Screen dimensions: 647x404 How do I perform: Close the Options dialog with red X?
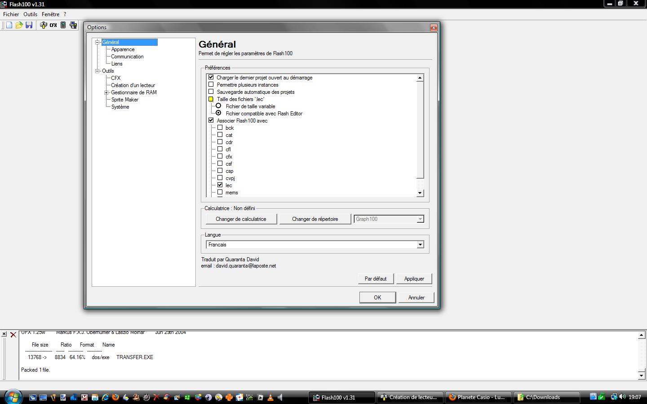click(434, 27)
